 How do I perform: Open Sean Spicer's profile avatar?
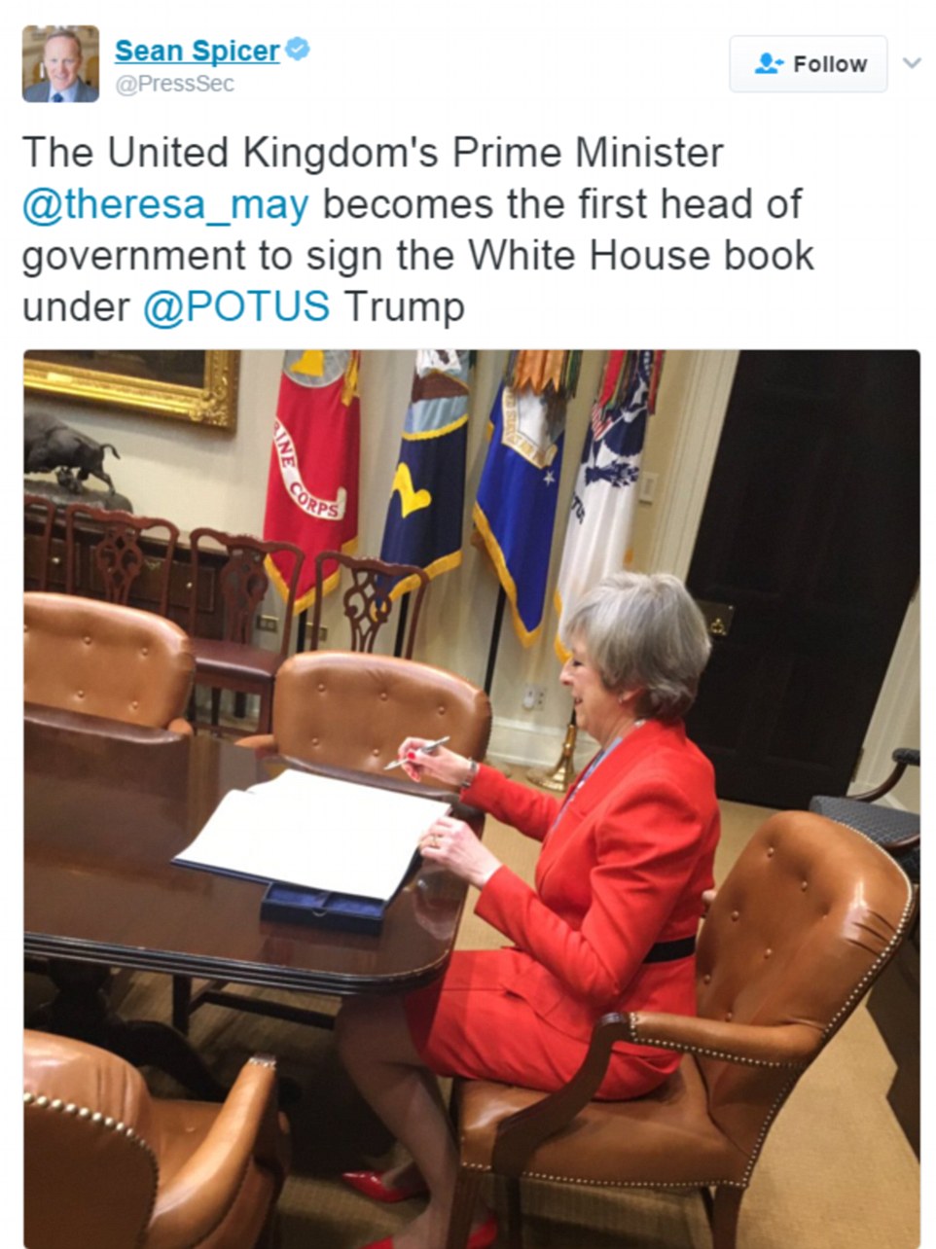click(60, 64)
